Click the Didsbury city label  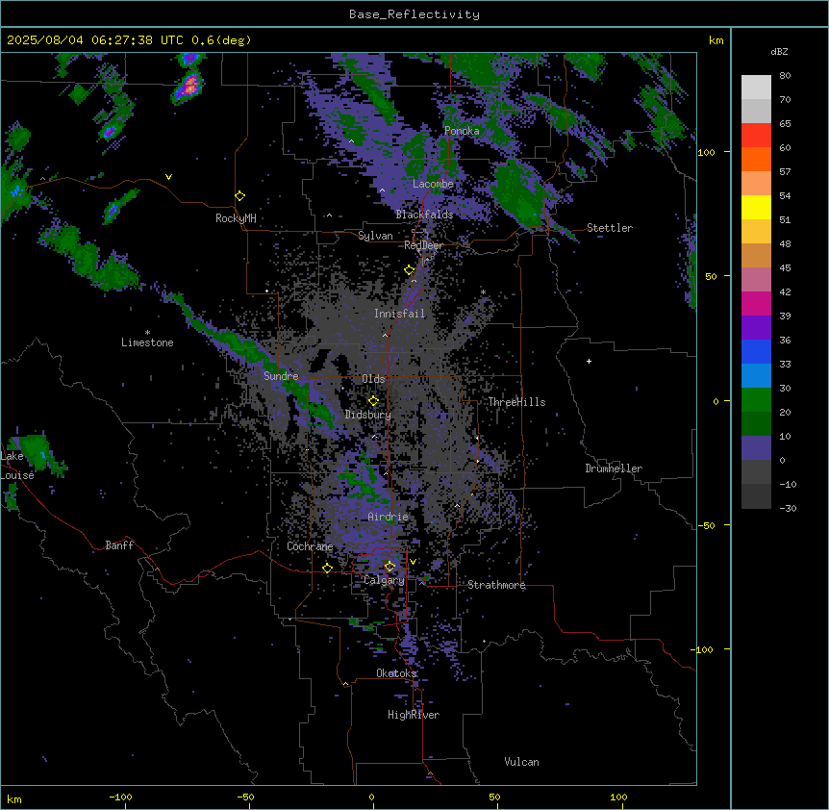tap(368, 415)
